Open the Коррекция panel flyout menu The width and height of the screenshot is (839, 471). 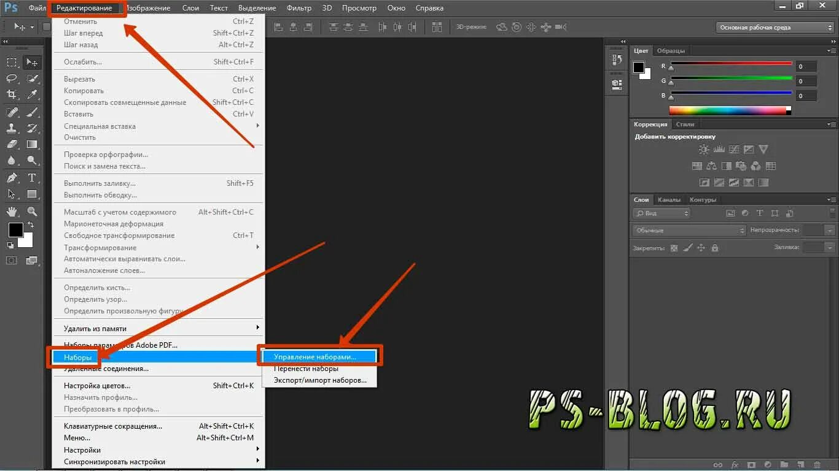pyautogui.click(x=832, y=124)
